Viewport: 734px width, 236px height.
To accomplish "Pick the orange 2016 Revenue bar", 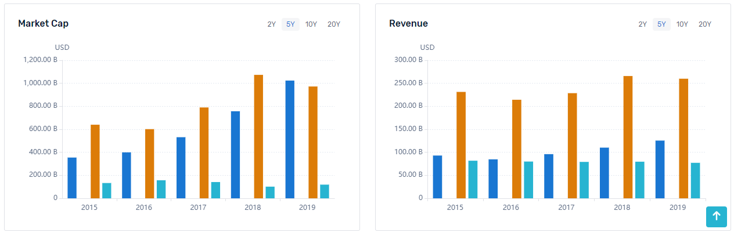I will [x=516, y=149].
